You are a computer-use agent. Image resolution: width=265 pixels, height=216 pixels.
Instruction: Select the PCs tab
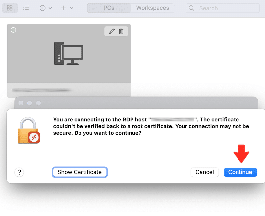(109, 8)
